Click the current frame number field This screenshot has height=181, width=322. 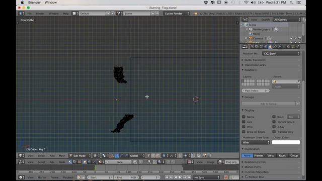151,177
